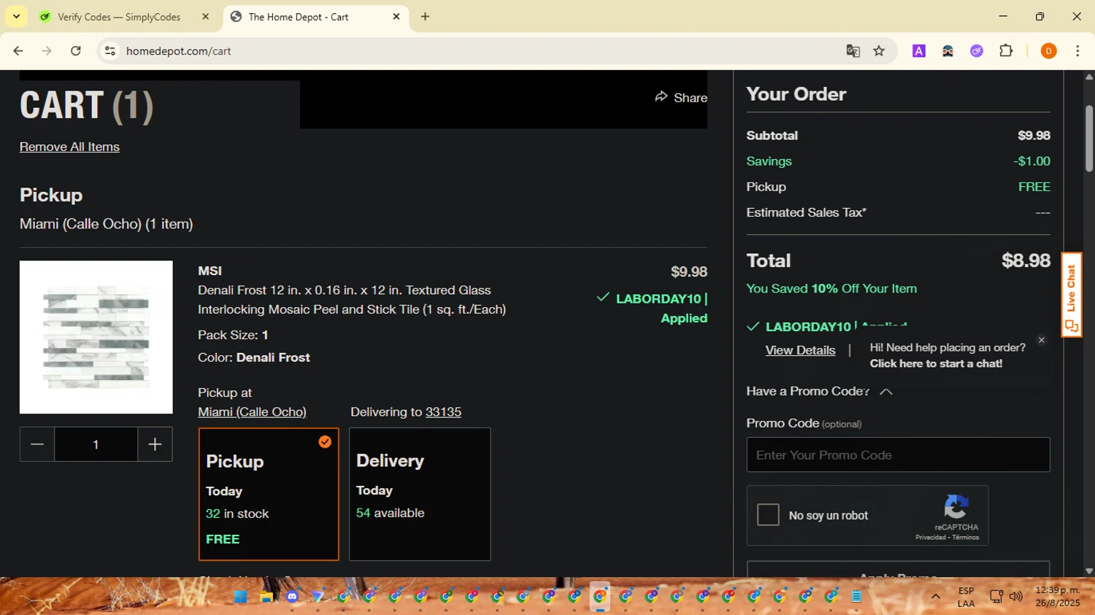
Task: Show hidden system tray icons
Action: [935, 597]
